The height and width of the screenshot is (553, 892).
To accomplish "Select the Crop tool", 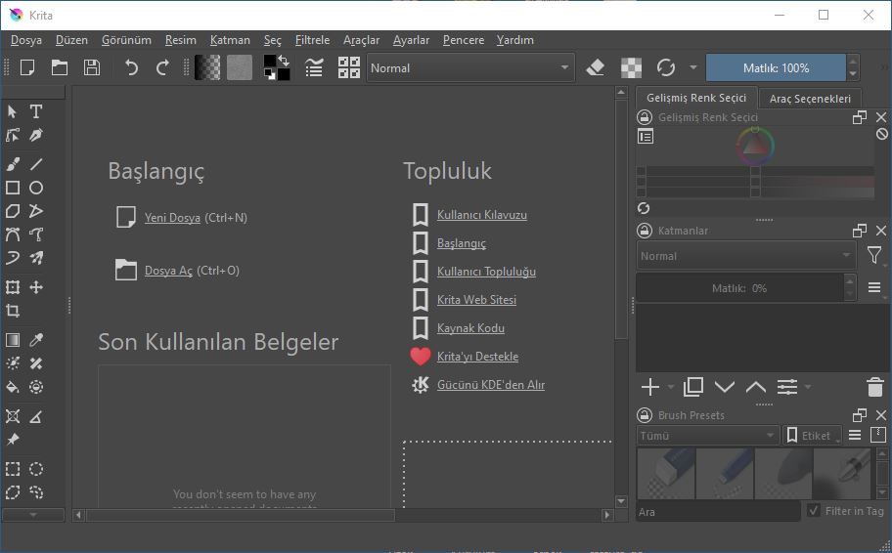I will tap(12, 311).
